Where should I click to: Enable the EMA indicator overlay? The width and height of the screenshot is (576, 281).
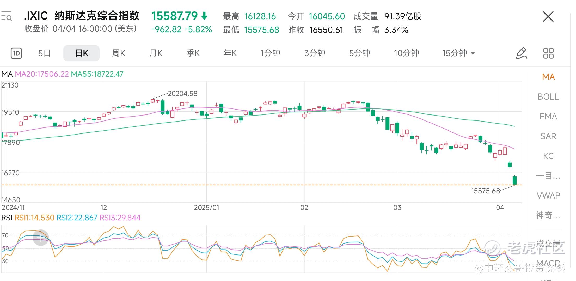548,117
